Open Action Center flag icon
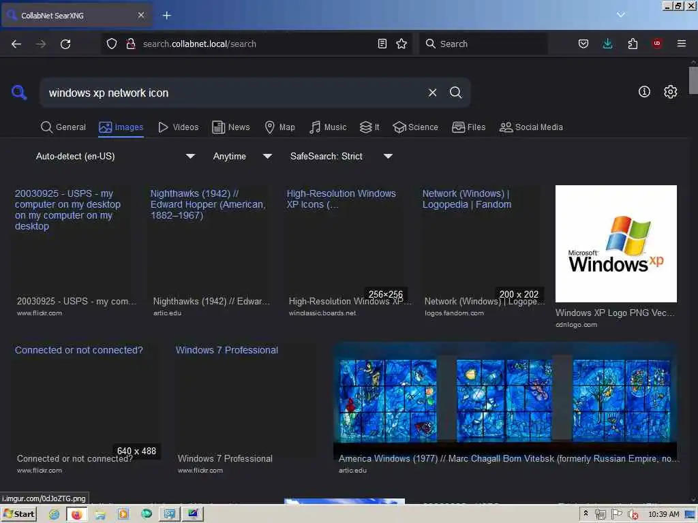Screen dimensions: 698x523 click(x=616, y=514)
